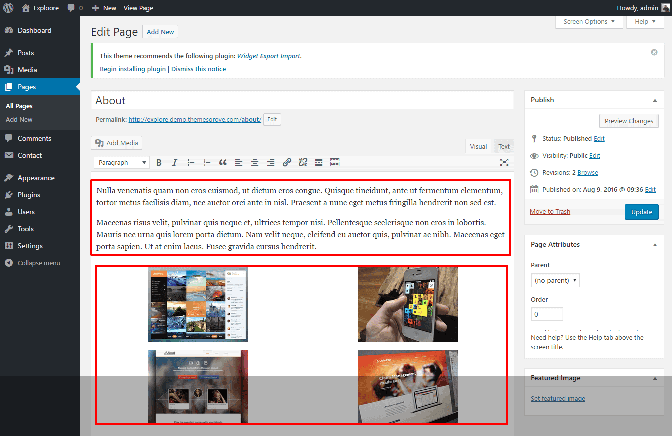Expand Screen Options panel
This screenshot has height=436, width=672.
589,22
